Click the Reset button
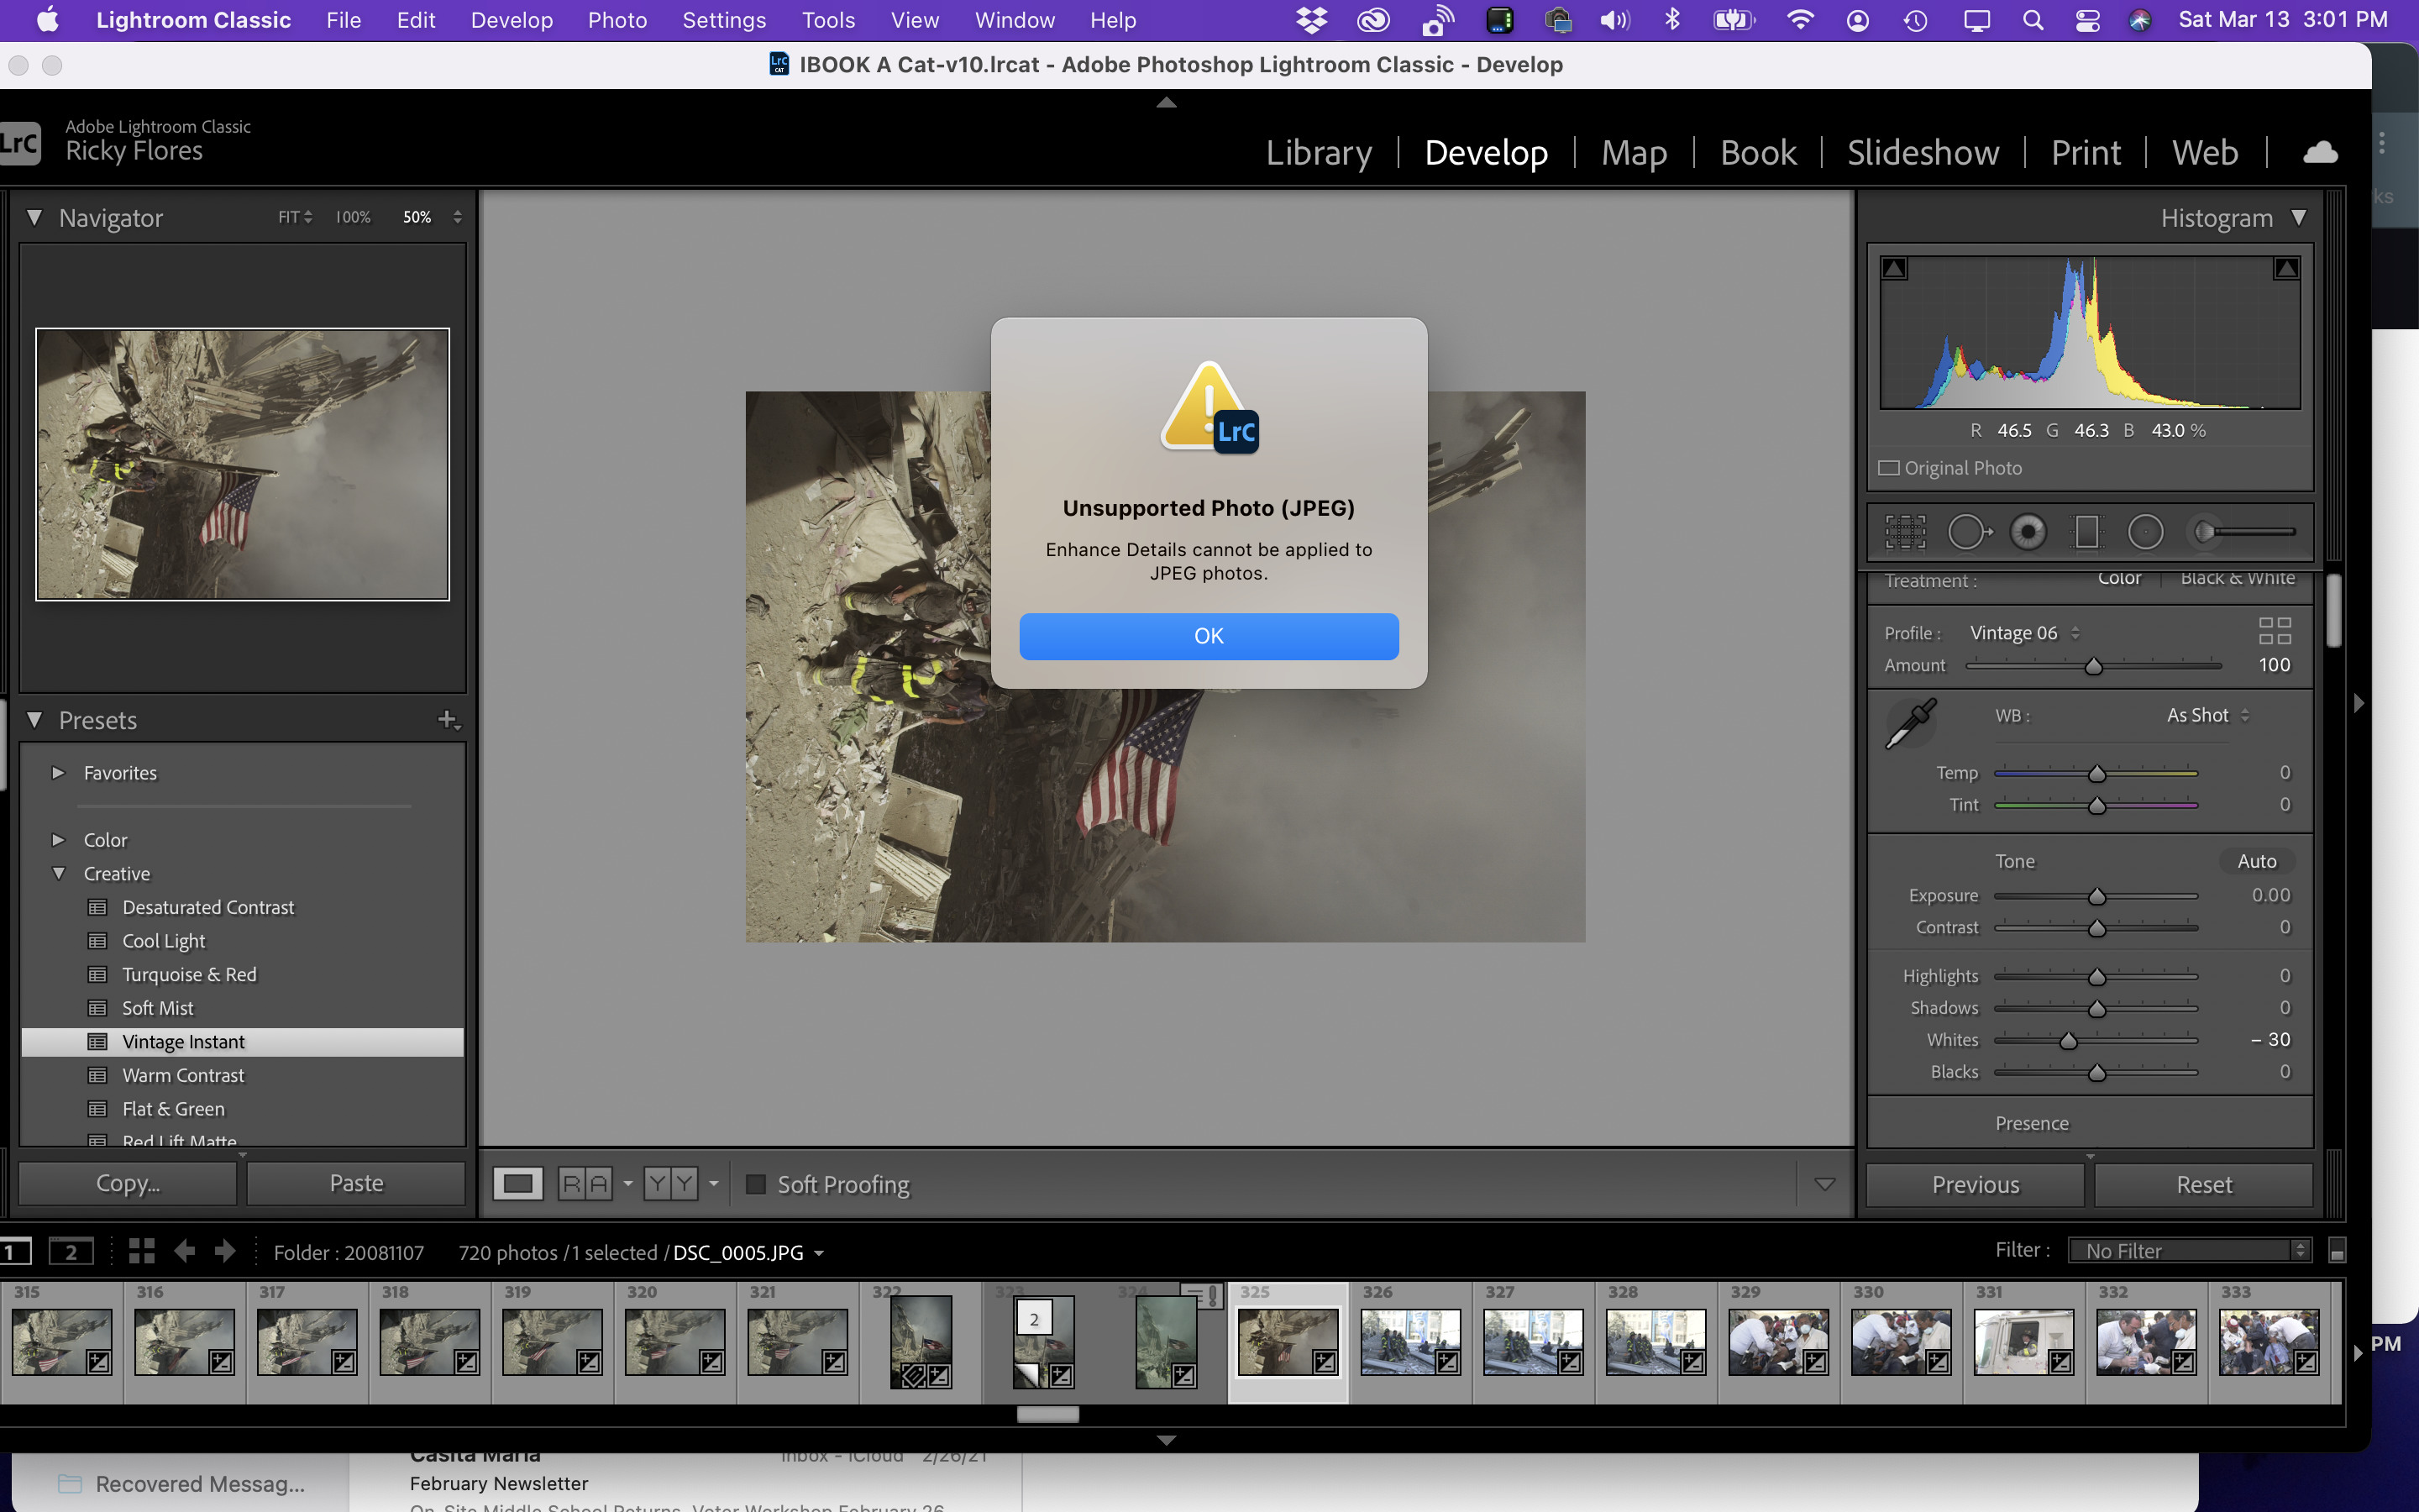The width and height of the screenshot is (2419, 1512). coord(2203,1184)
